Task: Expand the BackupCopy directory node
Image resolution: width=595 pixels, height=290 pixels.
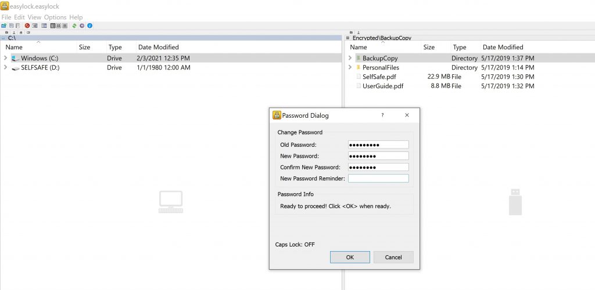Action: click(350, 58)
